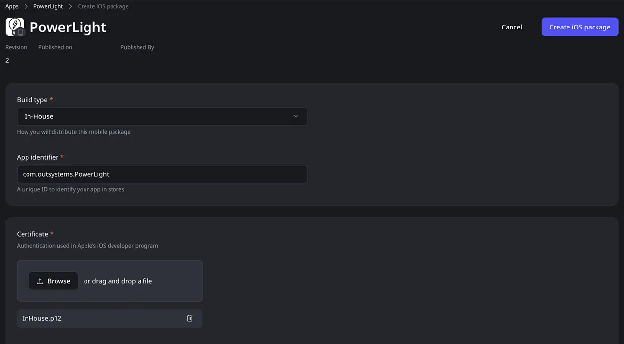
Task: Click the PowerLight page title heading
Action: [x=68, y=27]
